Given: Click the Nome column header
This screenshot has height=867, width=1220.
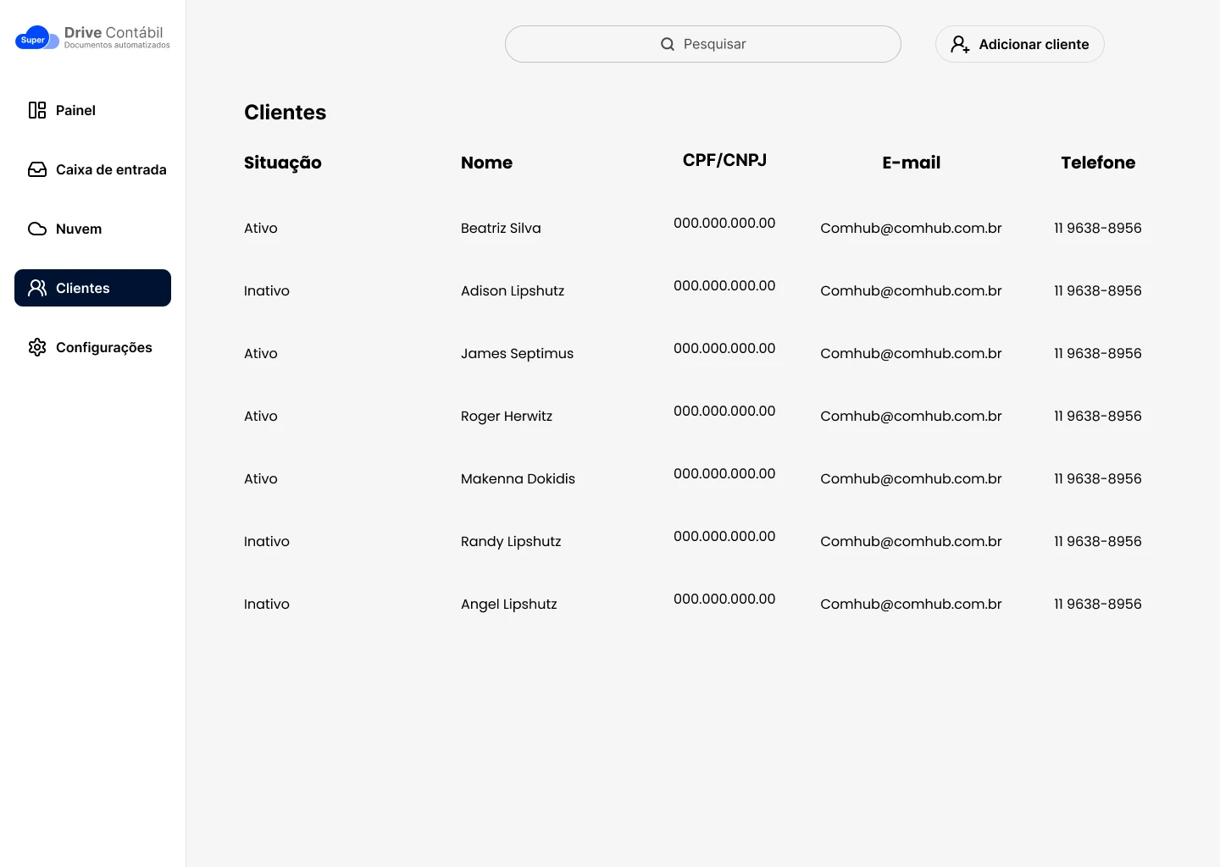Looking at the screenshot, I should [x=486, y=163].
